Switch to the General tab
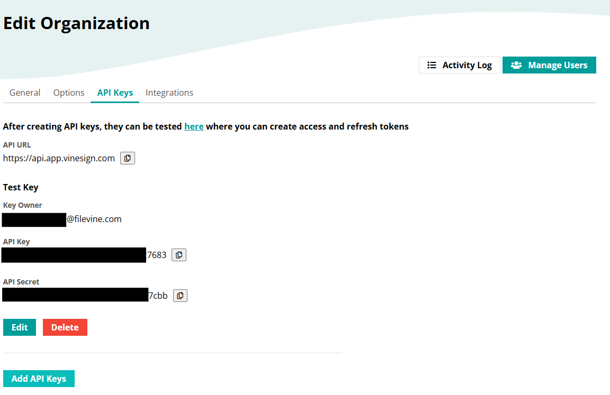This screenshot has width=610, height=395. pos(25,93)
